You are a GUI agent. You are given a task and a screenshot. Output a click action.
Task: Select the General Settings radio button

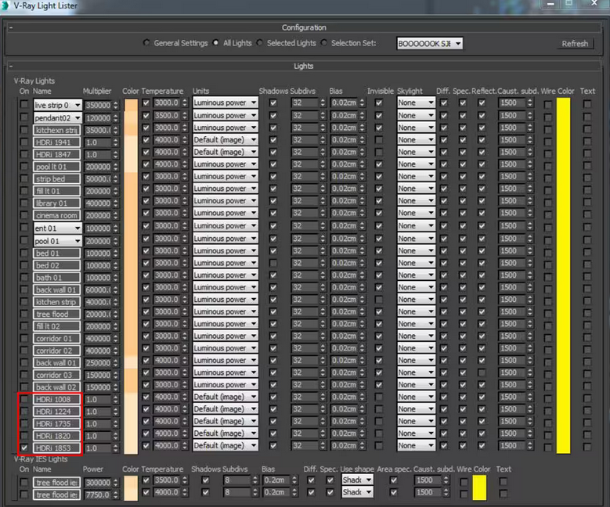146,43
